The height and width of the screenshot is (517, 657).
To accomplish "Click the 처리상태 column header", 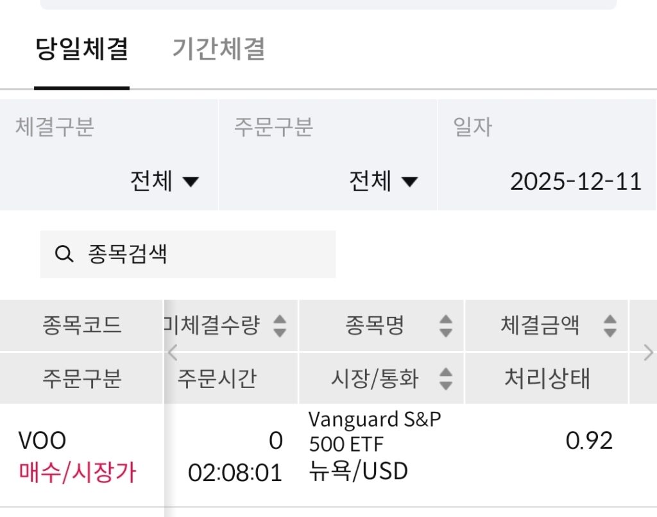I will click(x=547, y=378).
